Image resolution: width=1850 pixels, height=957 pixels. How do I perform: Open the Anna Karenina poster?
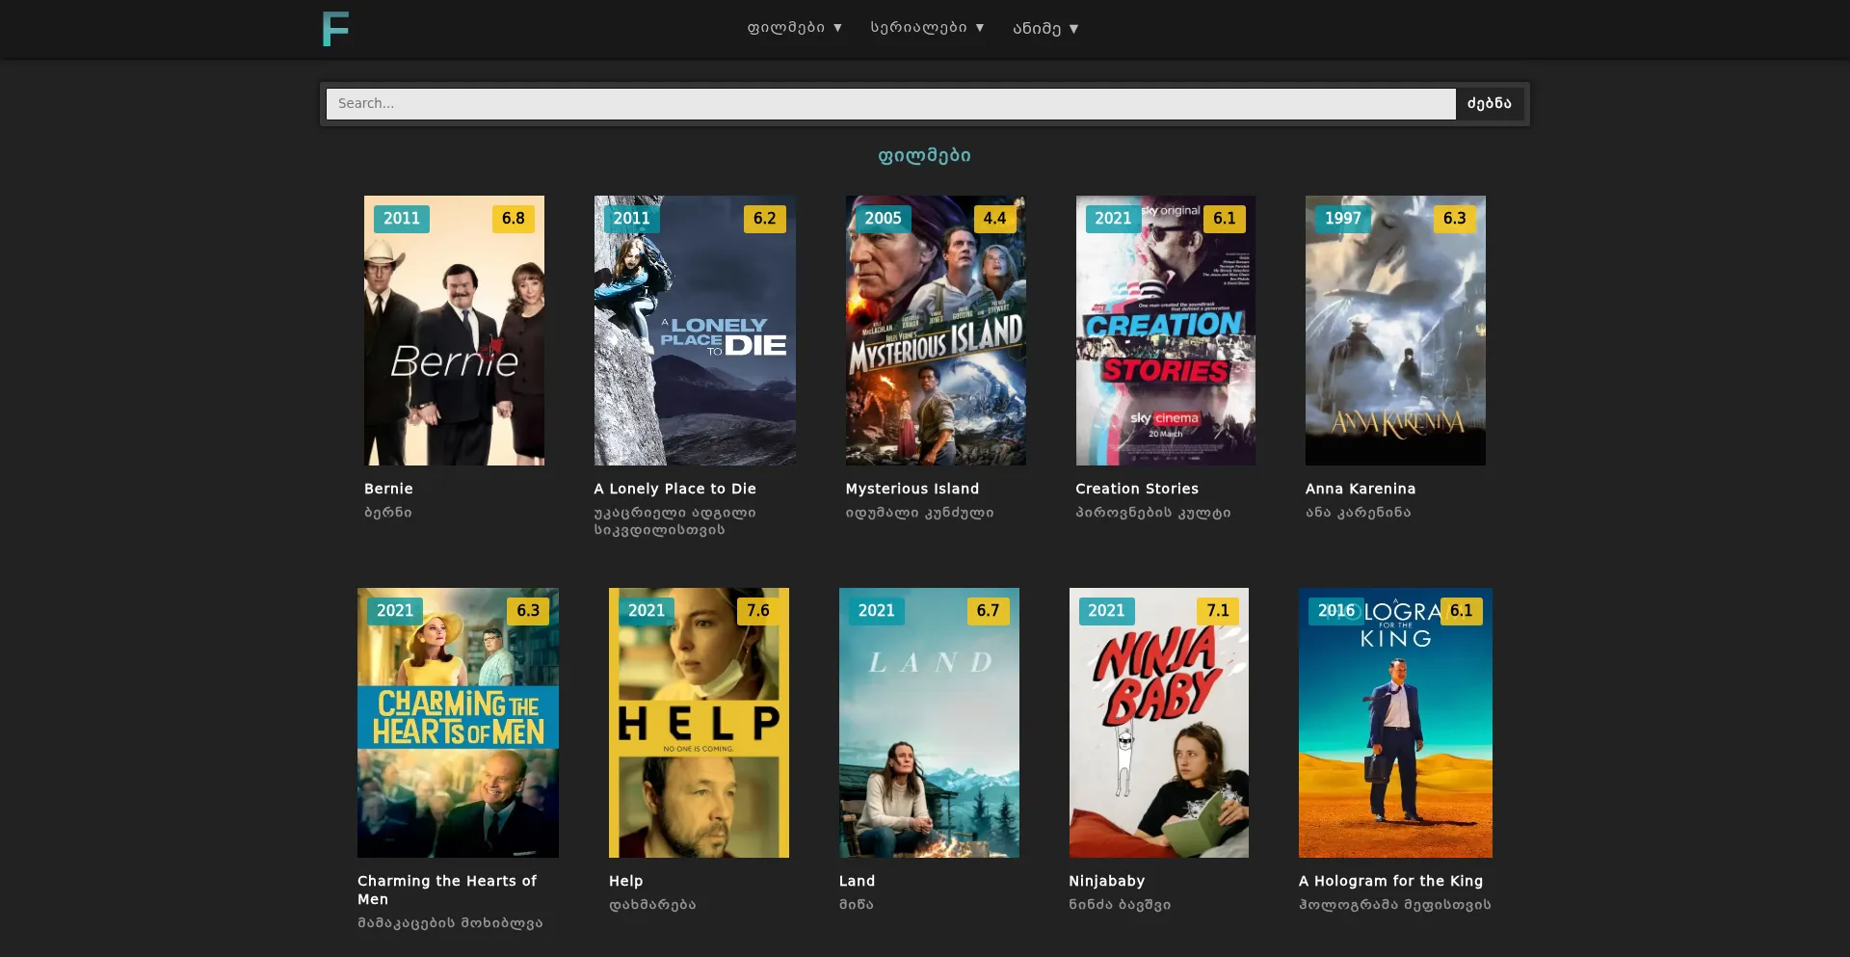[x=1394, y=331]
